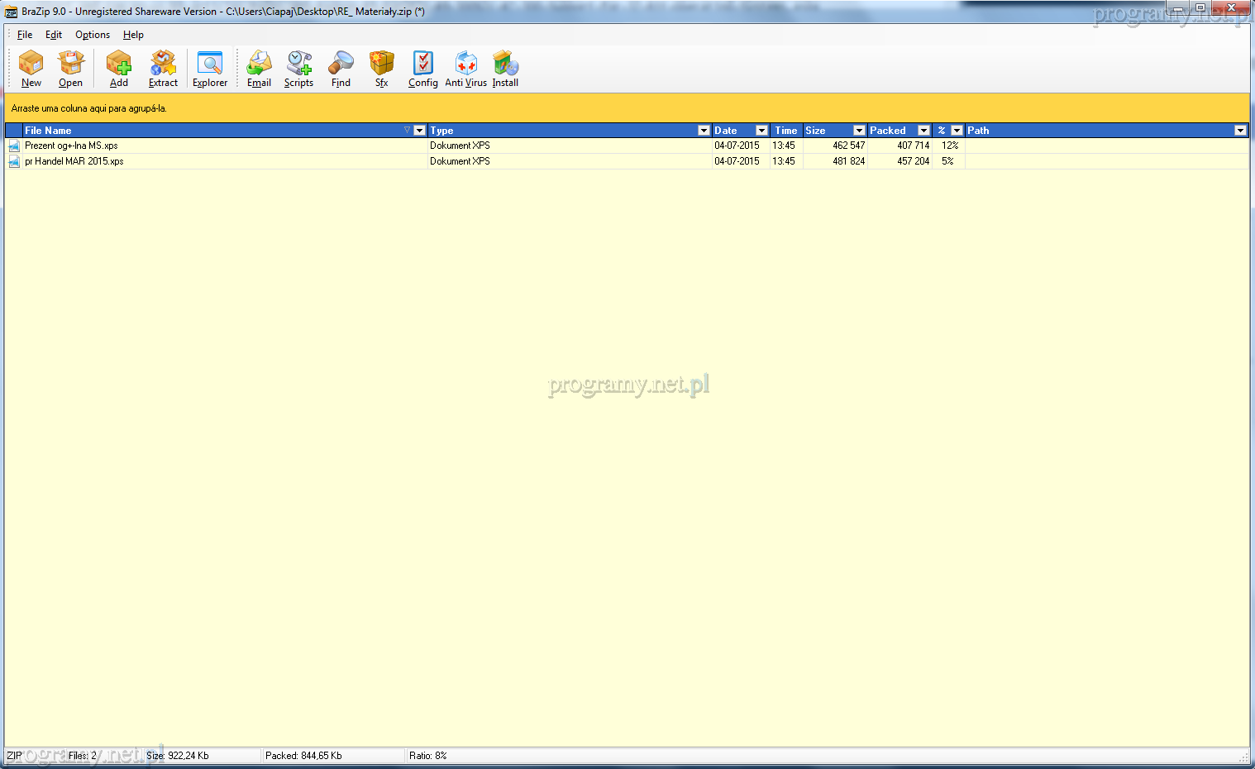The image size is (1255, 769).
Task: Expand the Path column filter dropdown
Action: [x=1240, y=131]
